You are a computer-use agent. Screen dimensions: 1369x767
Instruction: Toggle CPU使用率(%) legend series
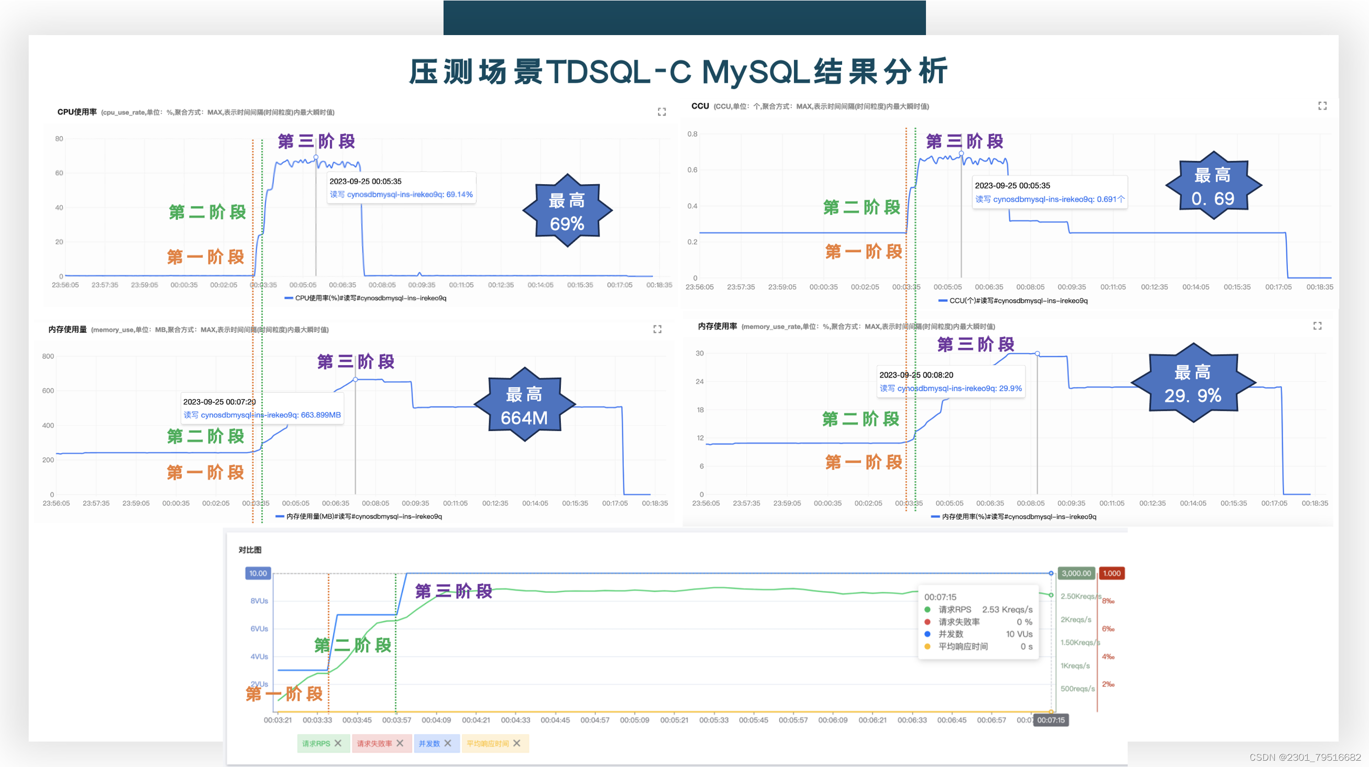[x=366, y=298]
